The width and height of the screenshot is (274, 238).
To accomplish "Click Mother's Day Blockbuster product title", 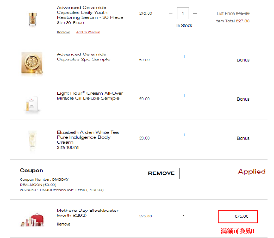I will [87, 213].
